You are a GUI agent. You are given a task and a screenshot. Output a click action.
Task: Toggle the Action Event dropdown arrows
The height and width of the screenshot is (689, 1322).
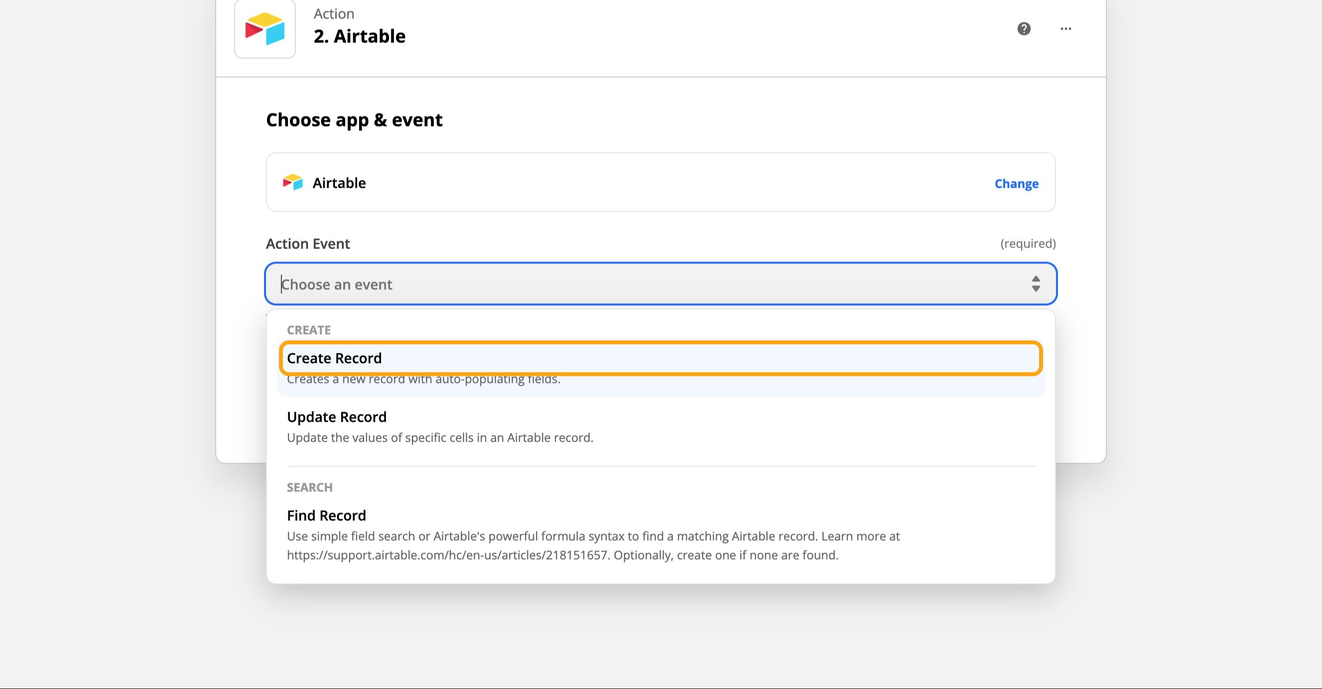pyautogui.click(x=1036, y=284)
